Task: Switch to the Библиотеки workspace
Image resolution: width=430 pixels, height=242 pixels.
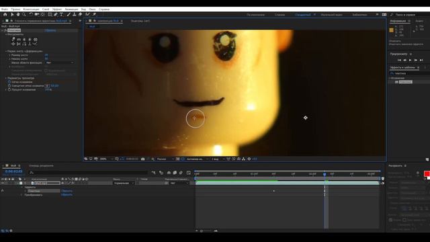Action: [359, 15]
